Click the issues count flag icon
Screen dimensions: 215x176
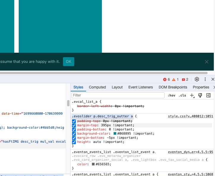click(x=183, y=80)
